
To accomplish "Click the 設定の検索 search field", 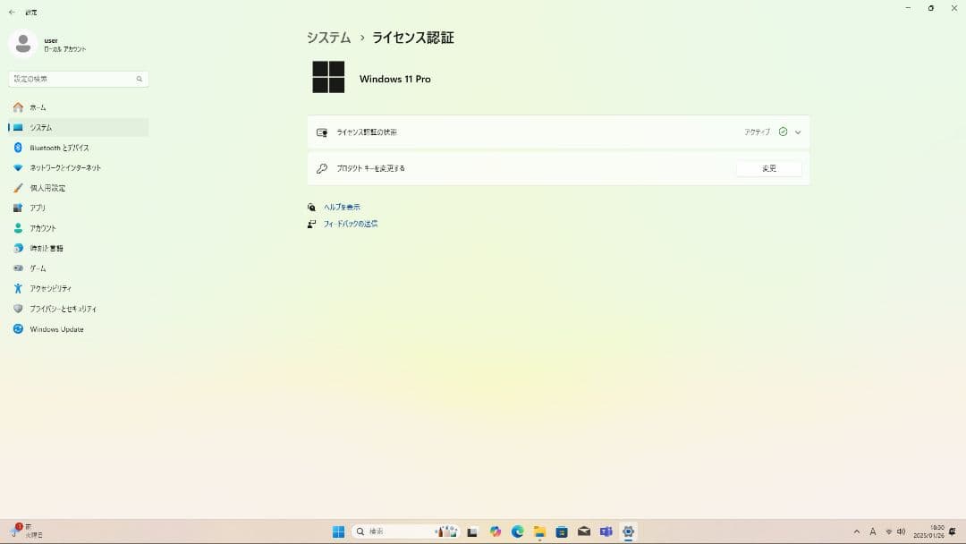I will (x=78, y=79).
